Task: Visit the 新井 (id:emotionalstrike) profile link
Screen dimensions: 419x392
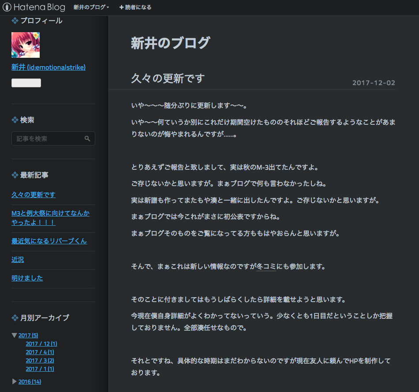Action: [x=49, y=67]
